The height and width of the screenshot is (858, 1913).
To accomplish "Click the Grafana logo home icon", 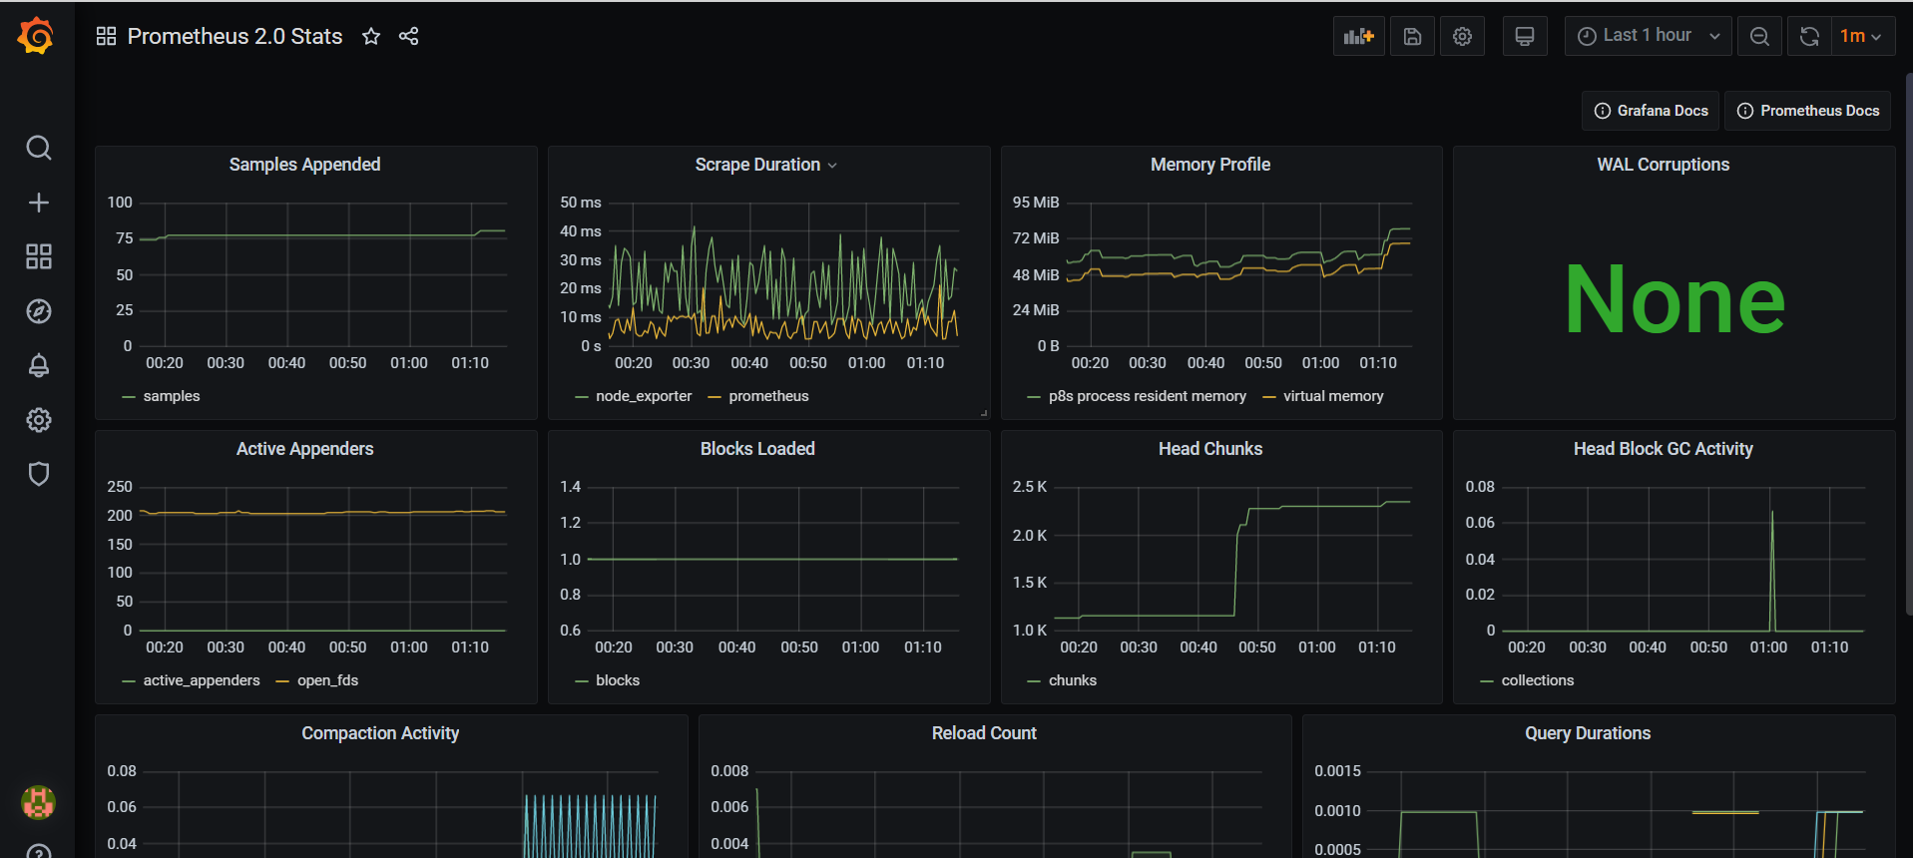I will coord(36,36).
